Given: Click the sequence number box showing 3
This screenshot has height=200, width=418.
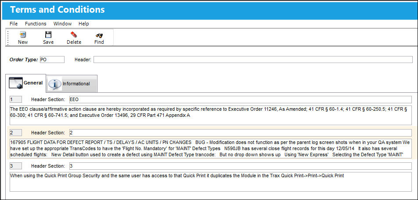Looking at the screenshot, I should (x=16, y=166).
